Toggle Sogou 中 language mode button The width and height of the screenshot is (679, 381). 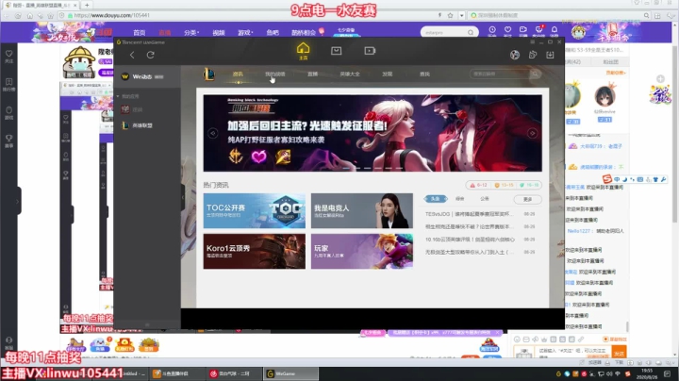pos(617,179)
